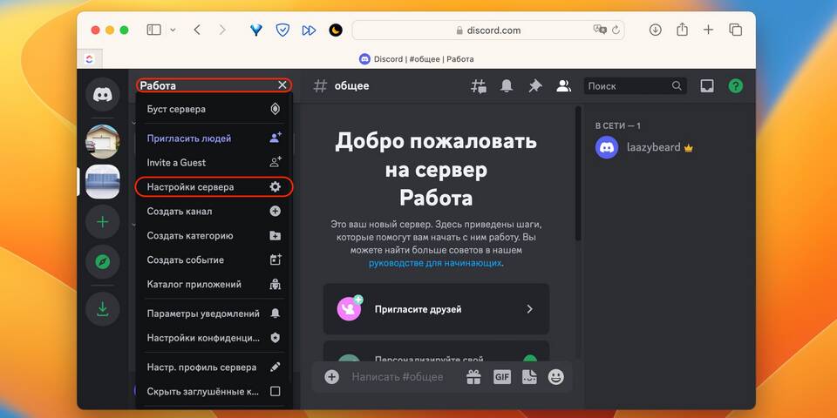Click the dark moon extension icon
The width and height of the screenshot is (837, 418).
pos(335,30)
